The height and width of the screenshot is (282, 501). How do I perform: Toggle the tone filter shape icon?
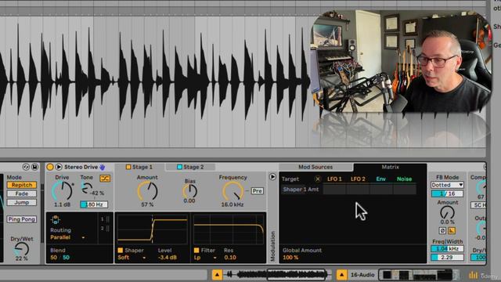pos(105,179)
